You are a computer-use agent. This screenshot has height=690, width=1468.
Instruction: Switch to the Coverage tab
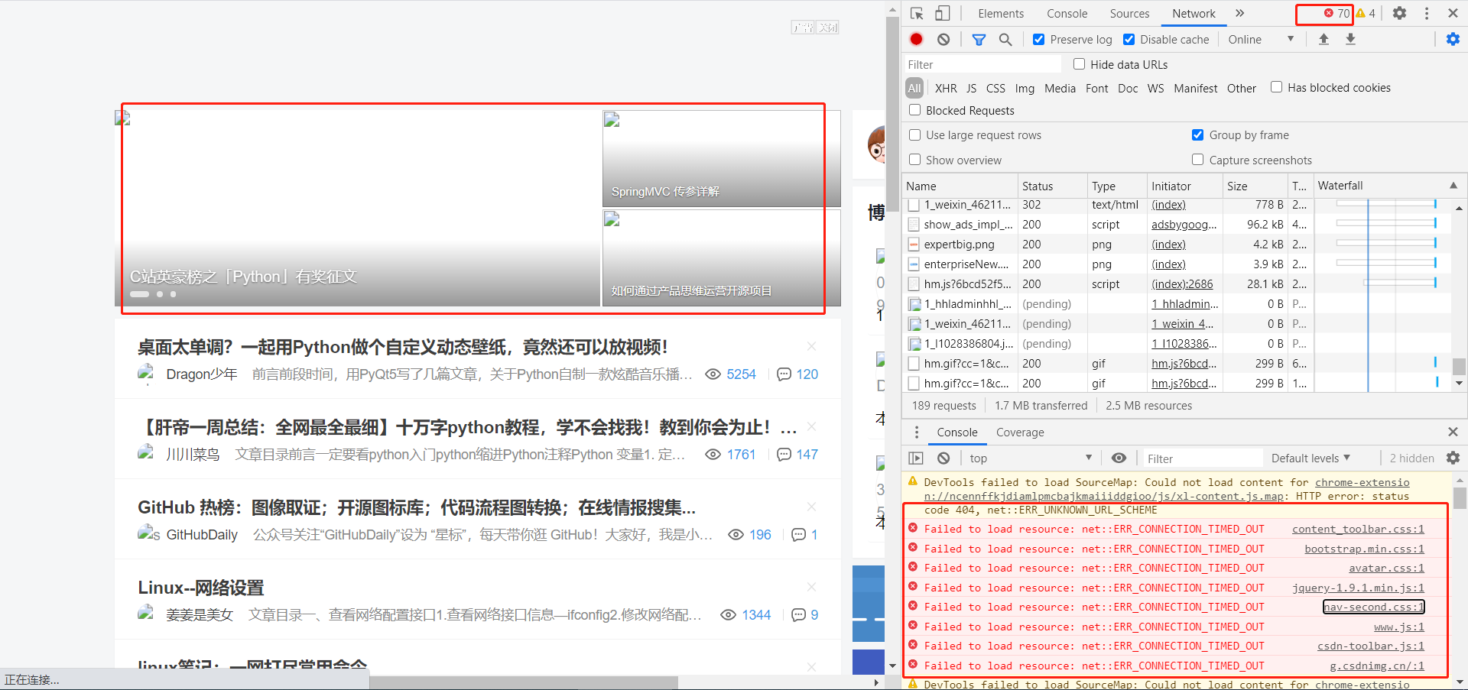[1020, 432]
